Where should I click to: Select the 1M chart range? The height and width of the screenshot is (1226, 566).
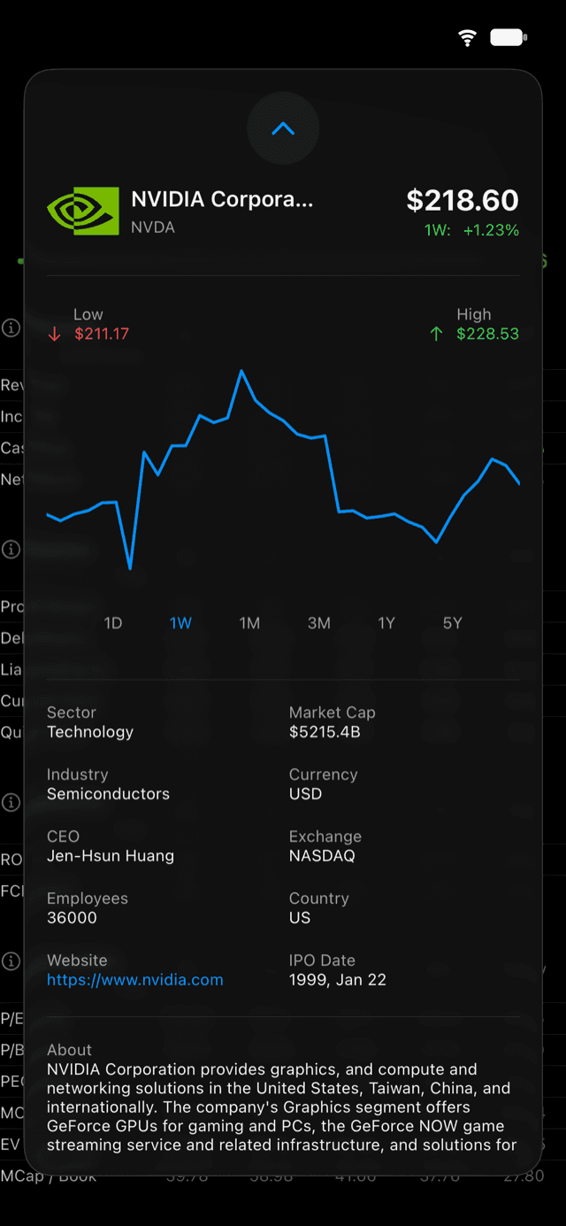coord(249,623)
